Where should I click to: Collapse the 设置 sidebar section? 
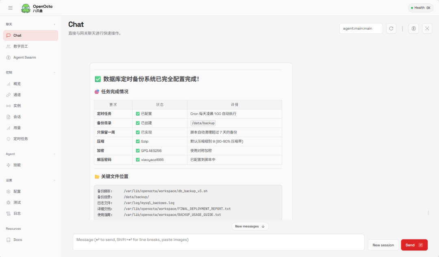[54, 180]
